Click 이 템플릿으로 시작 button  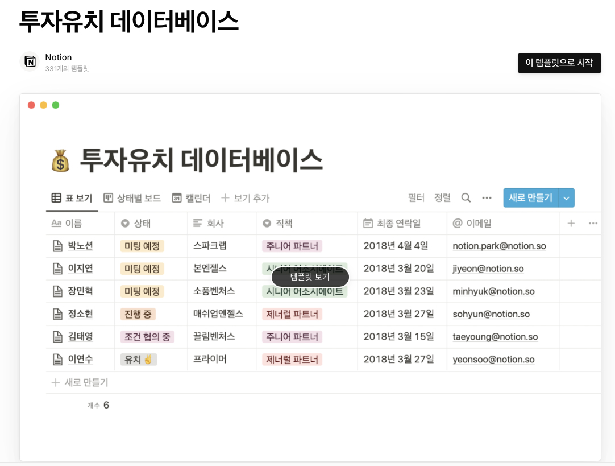[x=559, y=63]
